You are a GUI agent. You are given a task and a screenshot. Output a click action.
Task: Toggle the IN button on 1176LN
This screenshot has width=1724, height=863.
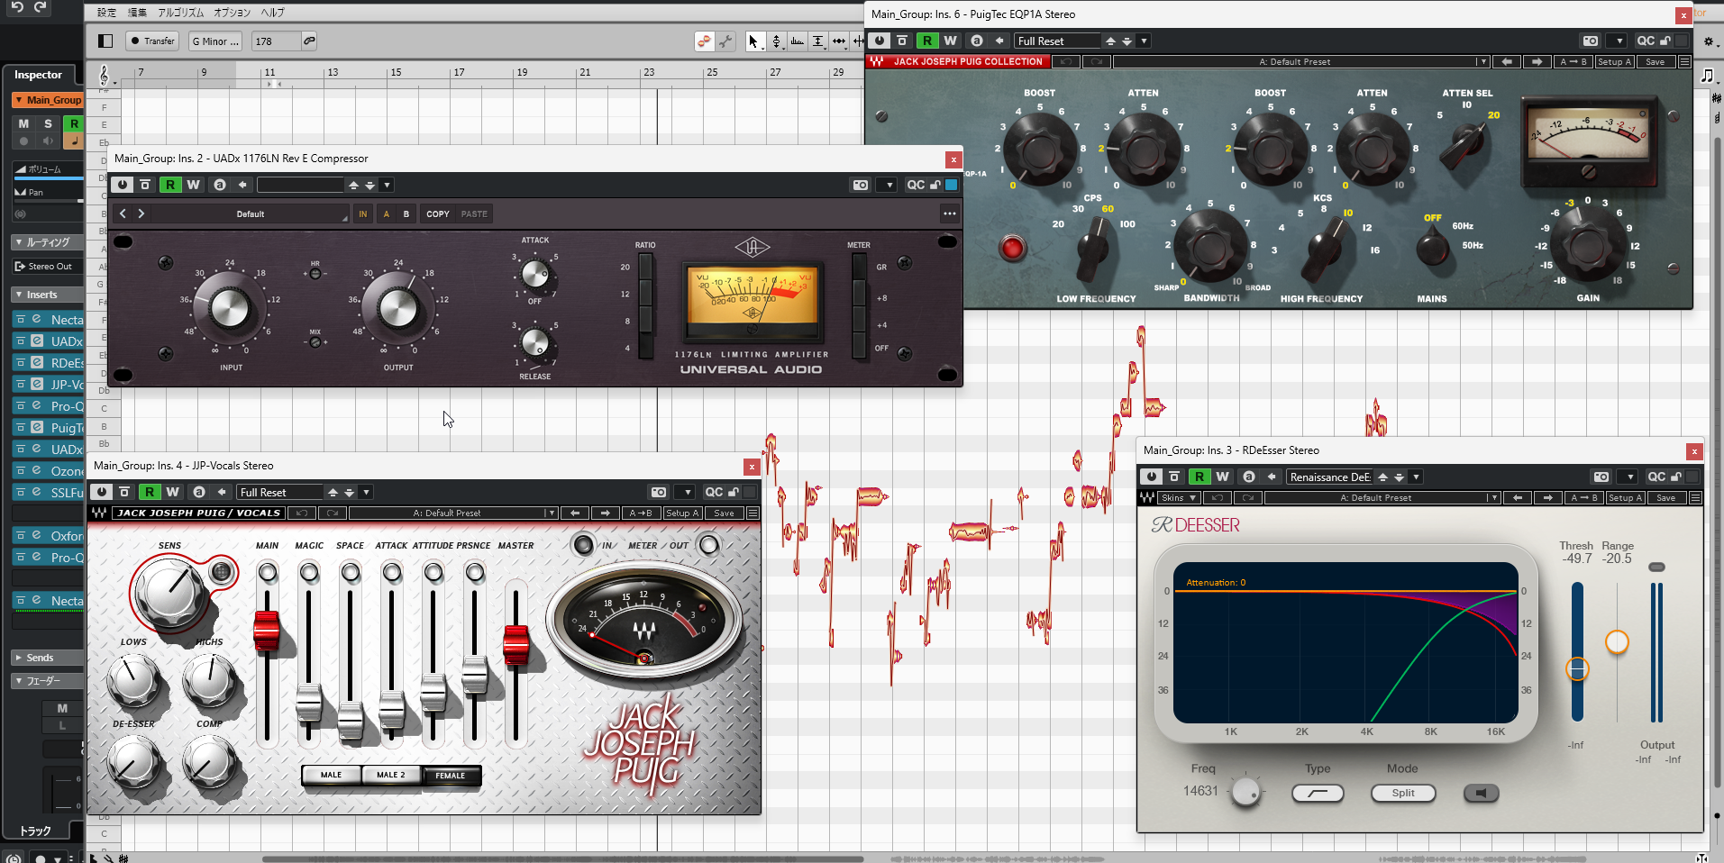coord(363,213)
